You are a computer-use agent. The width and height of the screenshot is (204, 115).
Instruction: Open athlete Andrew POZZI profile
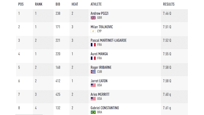[99, 14]
